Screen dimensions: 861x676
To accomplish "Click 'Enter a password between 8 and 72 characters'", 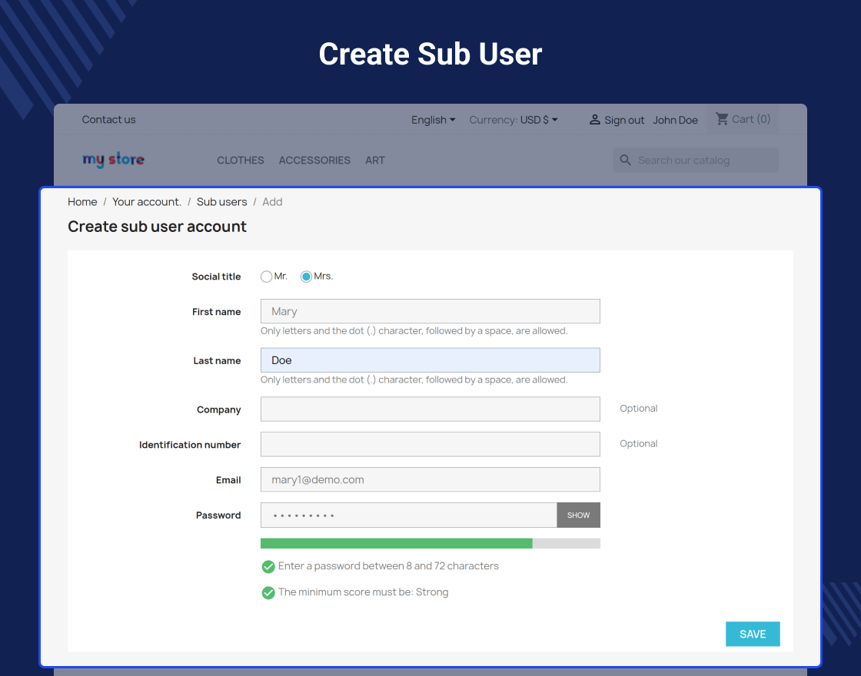I will (x=388, y=565).
